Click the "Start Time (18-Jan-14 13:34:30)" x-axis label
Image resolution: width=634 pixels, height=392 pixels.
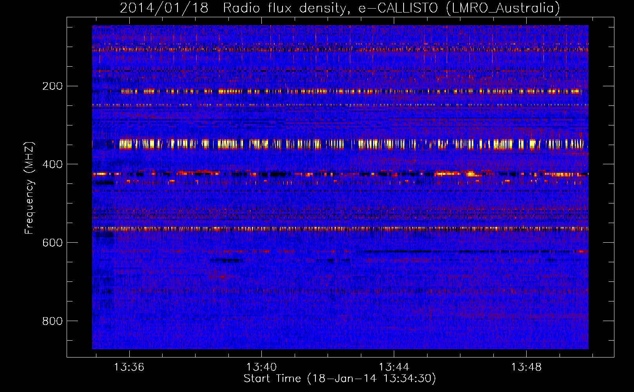pyautogui.click(x=340, y=379)
